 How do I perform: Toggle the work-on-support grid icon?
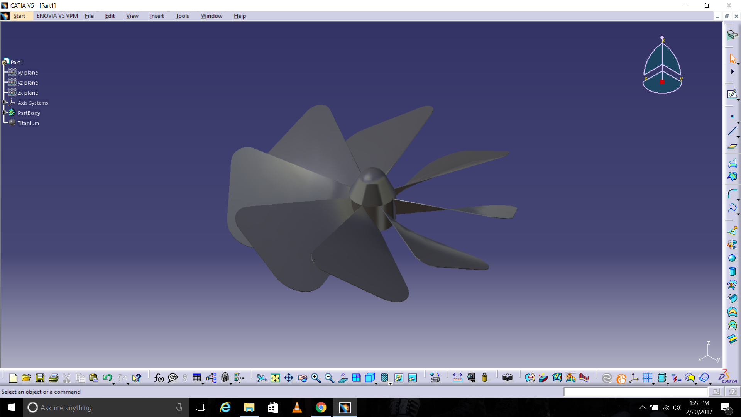tap(648, 378)
